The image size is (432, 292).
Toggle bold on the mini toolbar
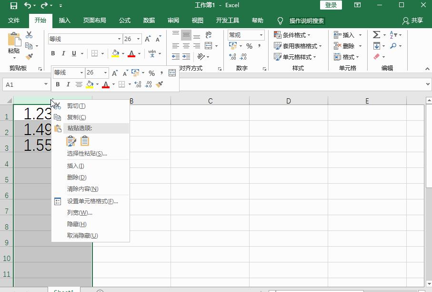point(58,84)
